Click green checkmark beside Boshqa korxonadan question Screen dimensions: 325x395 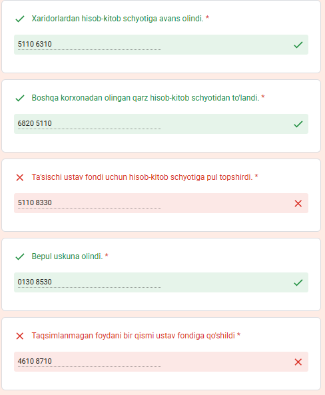20,98
